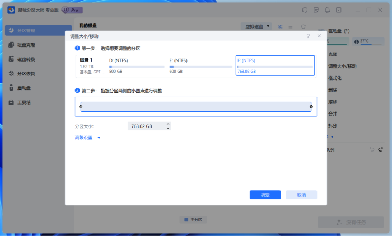
Task: Click the help question mark in dialog
Action: point(308,36)
